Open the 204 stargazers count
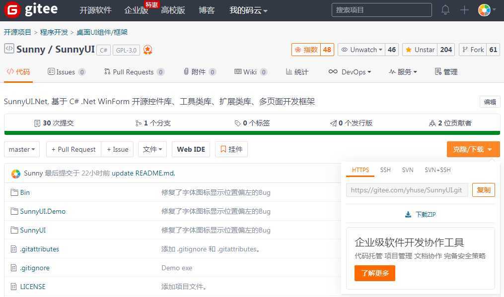Screen dimensions: 504x297 (446, 50)
